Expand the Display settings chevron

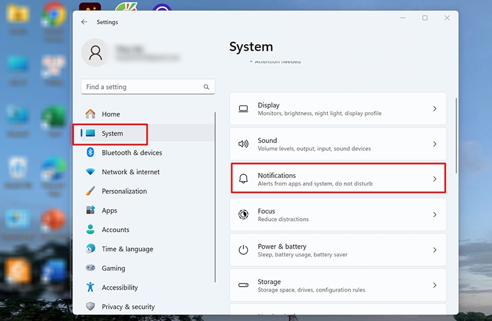pos(435,109)
